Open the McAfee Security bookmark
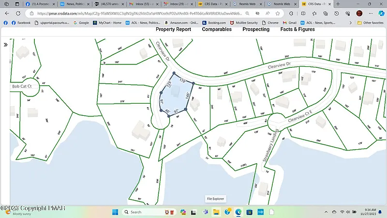 click(244, 23)
